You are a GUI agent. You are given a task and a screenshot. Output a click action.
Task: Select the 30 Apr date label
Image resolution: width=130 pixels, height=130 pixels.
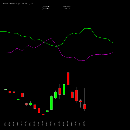22,124
